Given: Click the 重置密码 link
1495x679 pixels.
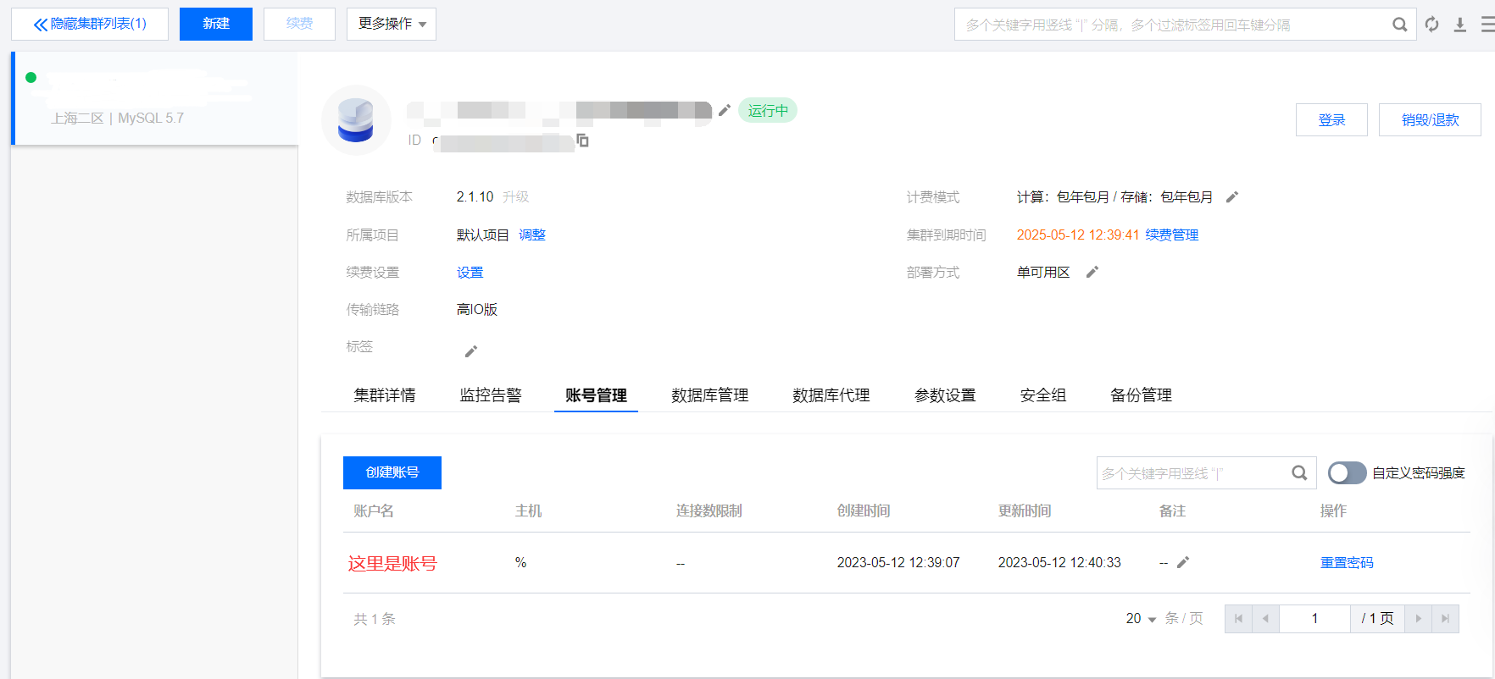Looking at the screenshot, I should pyautogui.click(x=1347, y=563).
